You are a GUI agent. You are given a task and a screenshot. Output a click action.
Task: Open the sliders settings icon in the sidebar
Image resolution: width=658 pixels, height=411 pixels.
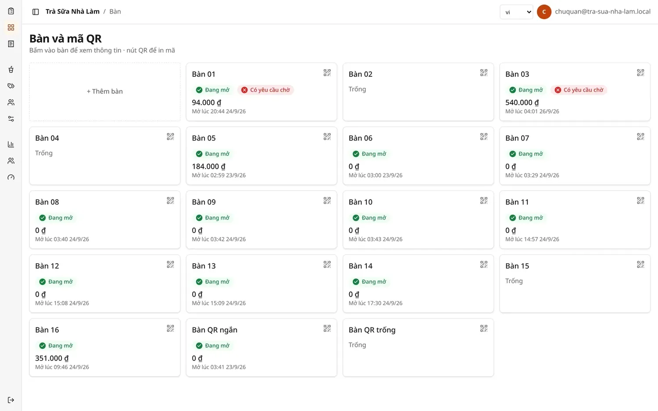pos(11,119)
